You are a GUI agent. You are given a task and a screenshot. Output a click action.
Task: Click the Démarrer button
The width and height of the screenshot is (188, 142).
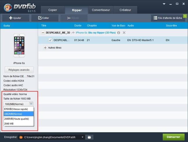click(x=174, y=137)
